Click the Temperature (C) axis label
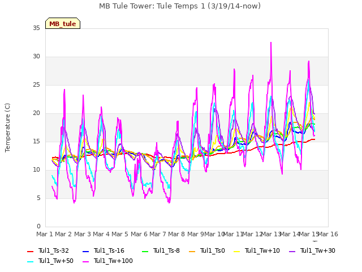 pos(7,127)
